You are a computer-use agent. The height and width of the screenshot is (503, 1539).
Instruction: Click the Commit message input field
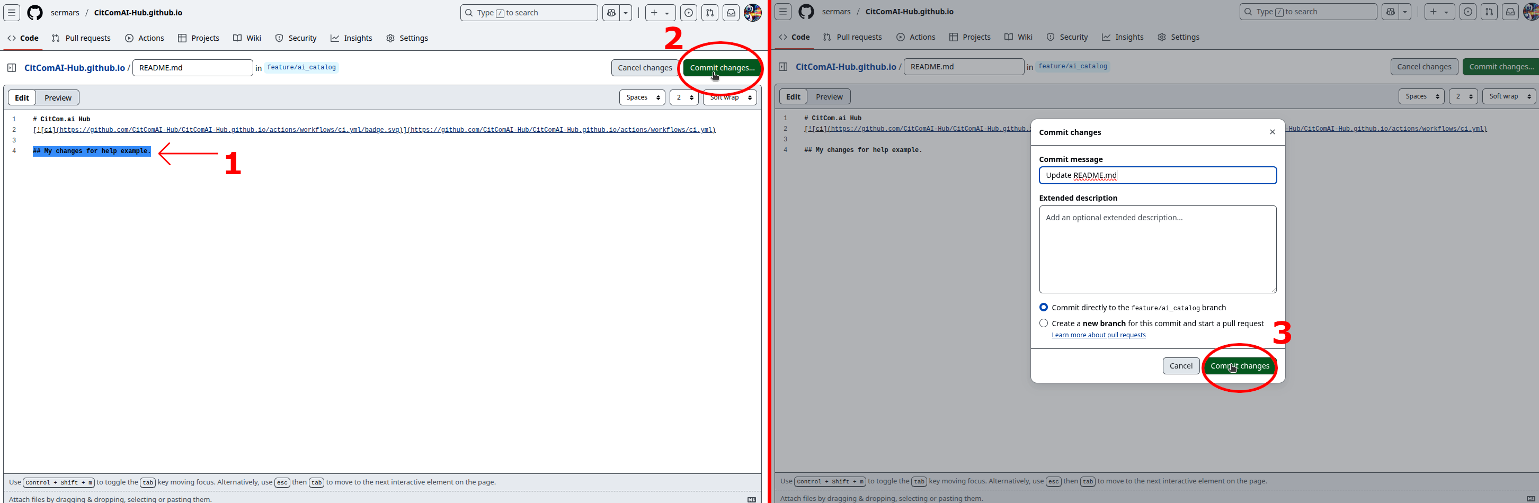click(x=1157, y=175)
